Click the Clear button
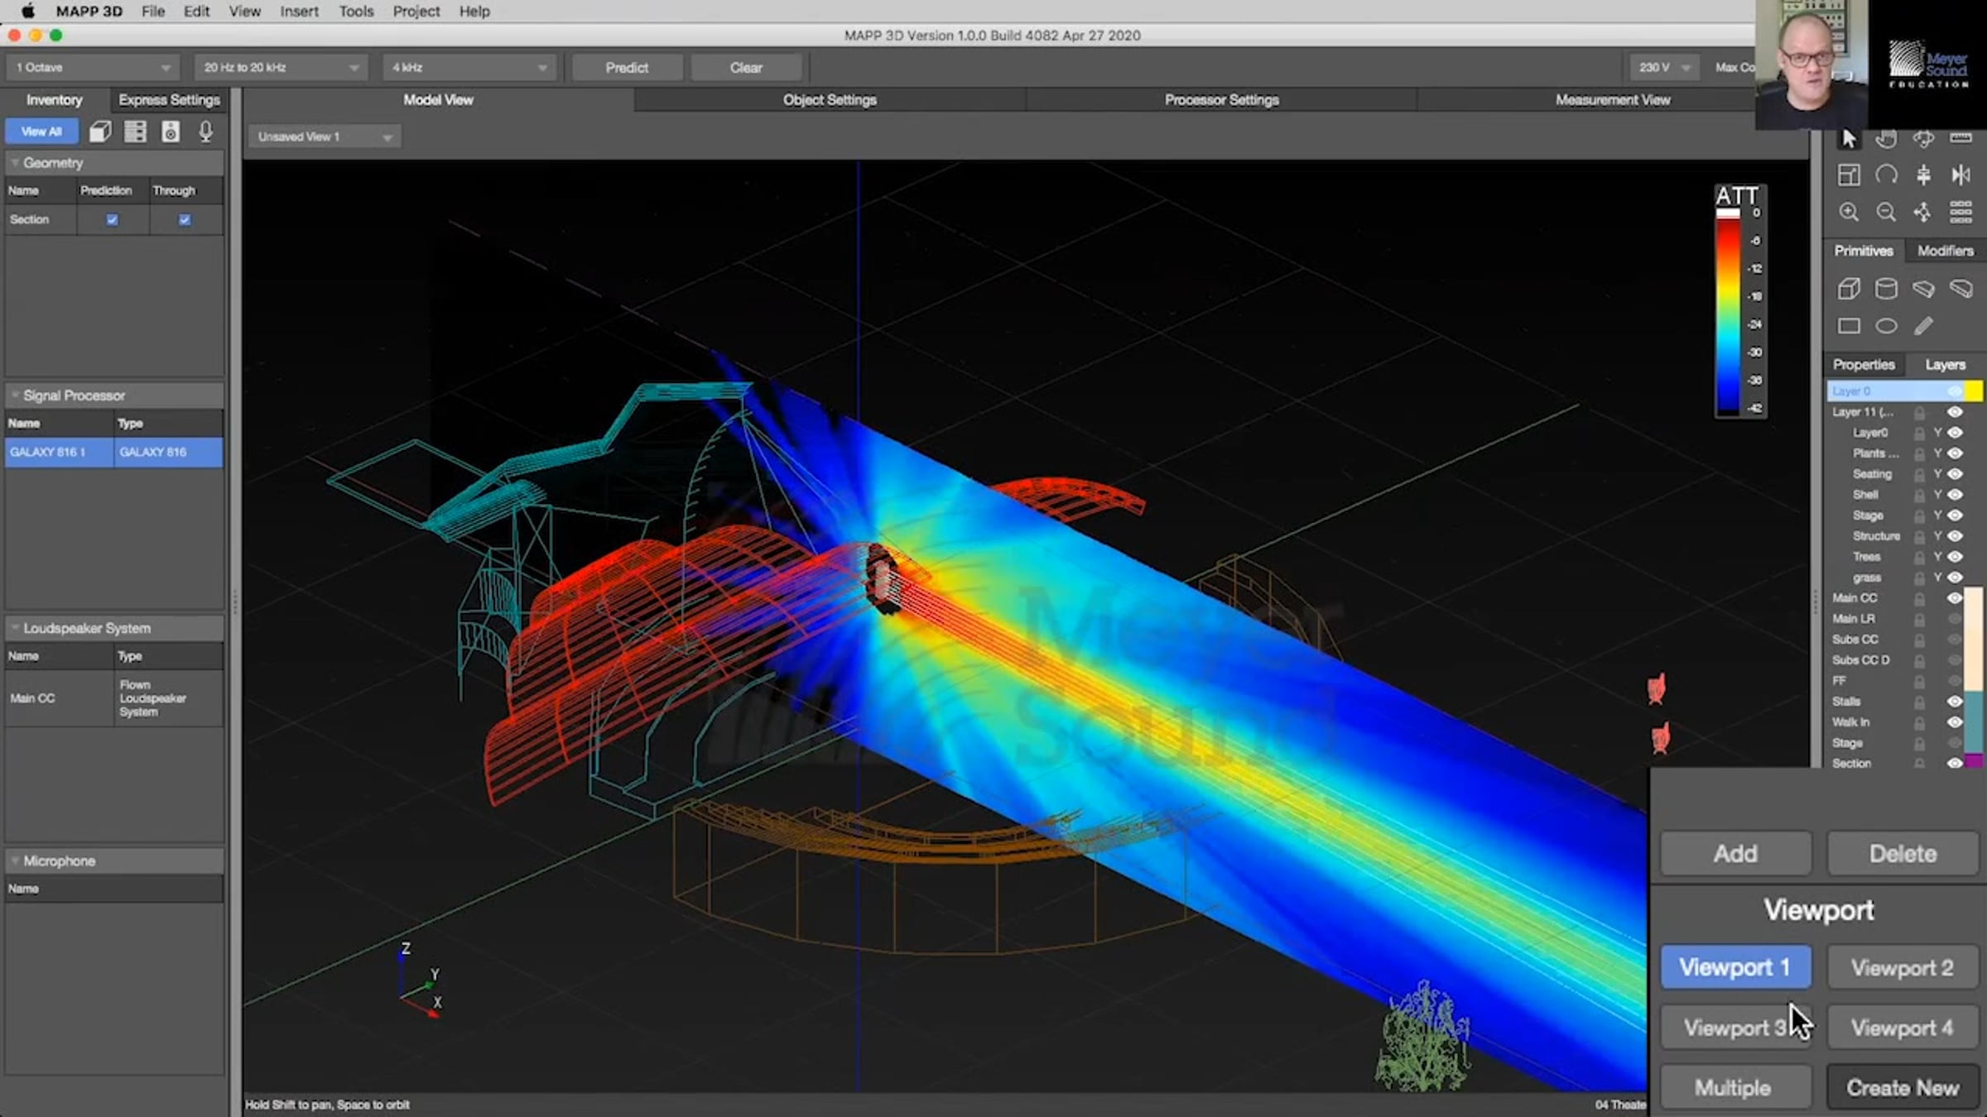The image size is (1987, 1117). (x=746, y=68)
